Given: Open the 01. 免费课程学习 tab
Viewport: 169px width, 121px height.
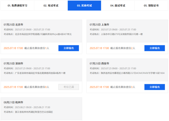Looking at the screenshot, I should pos(17,5).
